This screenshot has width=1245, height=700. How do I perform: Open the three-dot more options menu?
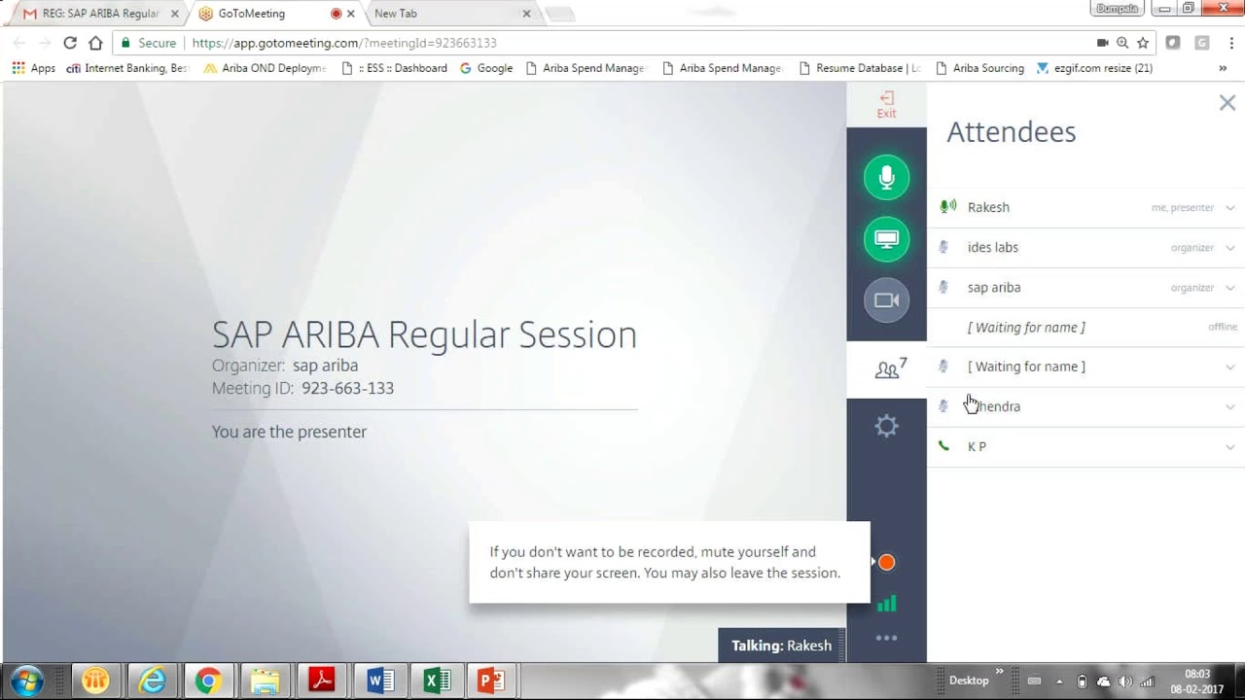point(886,638)
